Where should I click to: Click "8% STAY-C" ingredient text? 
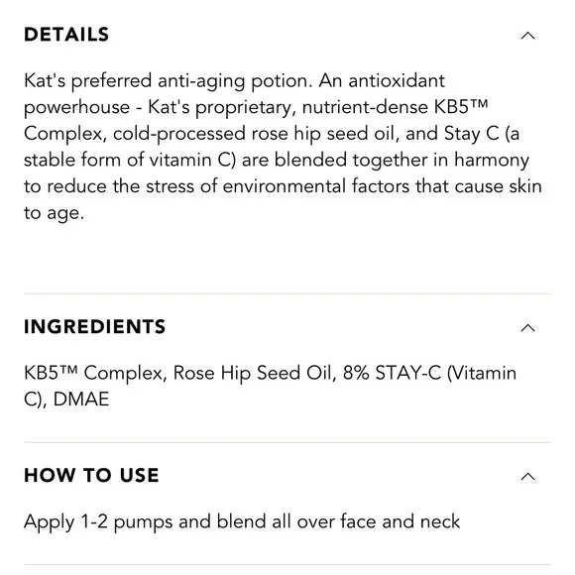[x=392, y=373]
